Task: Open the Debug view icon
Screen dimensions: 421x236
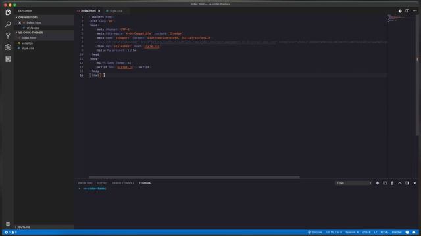Action: 8,47
